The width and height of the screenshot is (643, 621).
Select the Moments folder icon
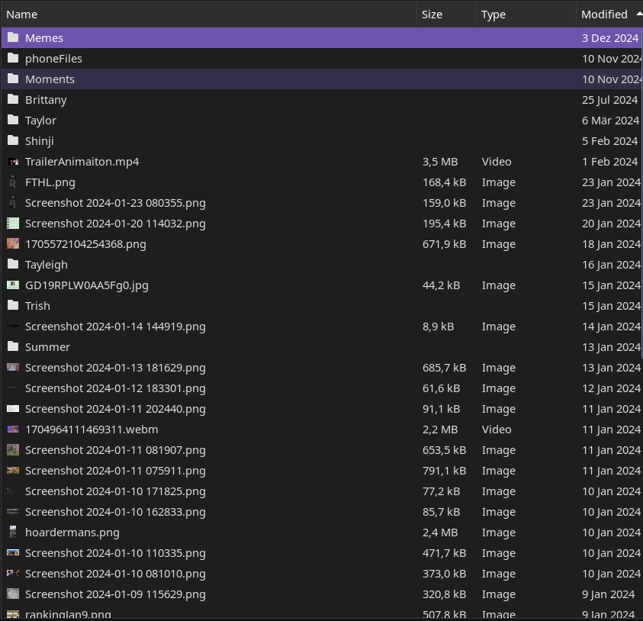[x=13, y=79]
